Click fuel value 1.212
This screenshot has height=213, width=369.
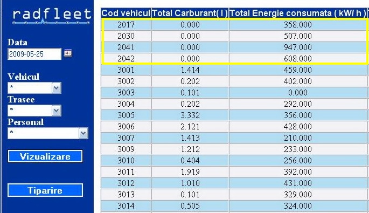190,149
